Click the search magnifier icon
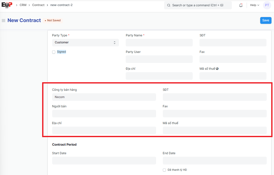Viewport: 274px width, 175px height. [x=169, y=5]
